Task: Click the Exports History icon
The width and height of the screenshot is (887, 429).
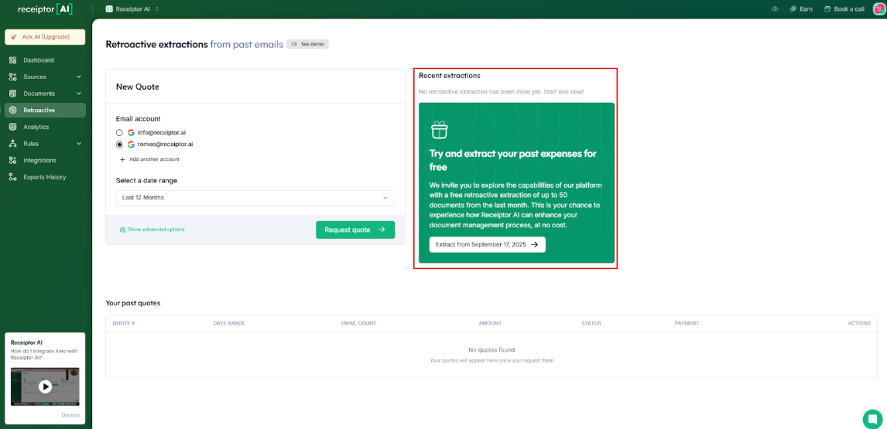Action: coord(12,177)
